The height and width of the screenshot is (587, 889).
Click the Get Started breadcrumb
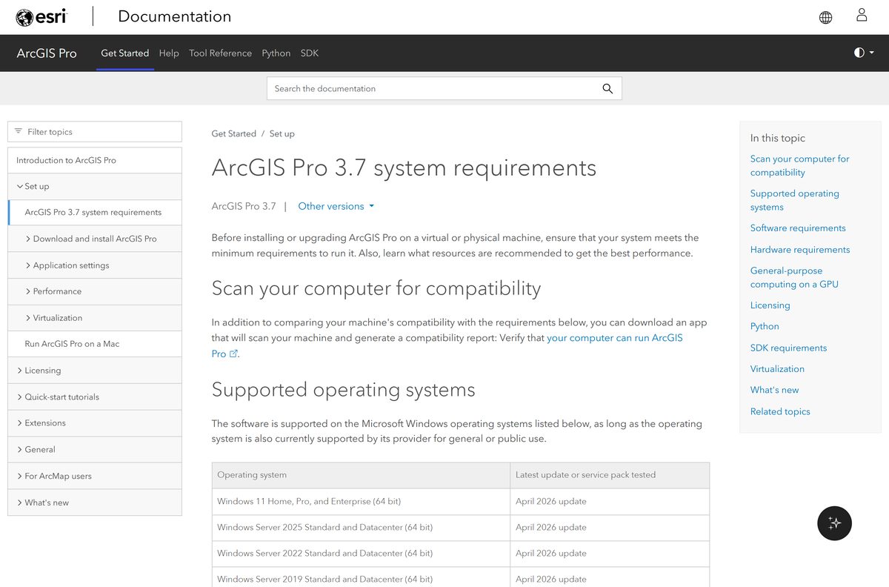233,133
